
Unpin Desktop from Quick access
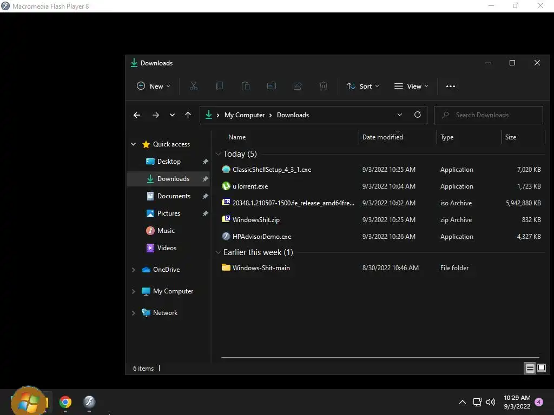[x=205, y=162]
